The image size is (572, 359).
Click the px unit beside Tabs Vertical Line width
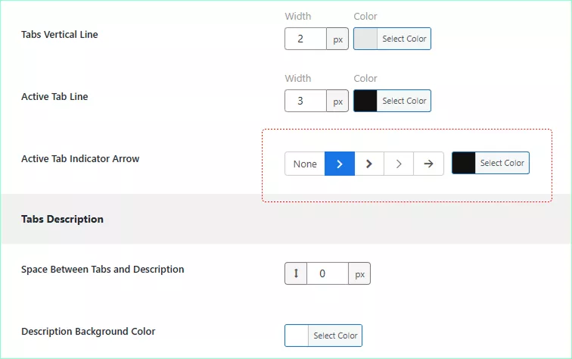tap(337, 39)
